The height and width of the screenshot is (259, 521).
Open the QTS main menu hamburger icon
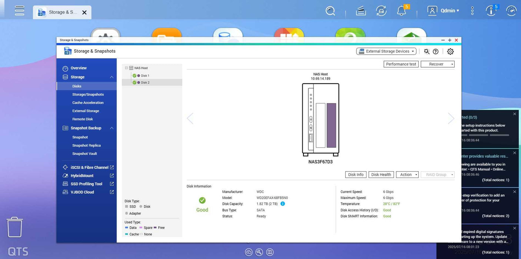pyautogui.click(x=20, y=10)
